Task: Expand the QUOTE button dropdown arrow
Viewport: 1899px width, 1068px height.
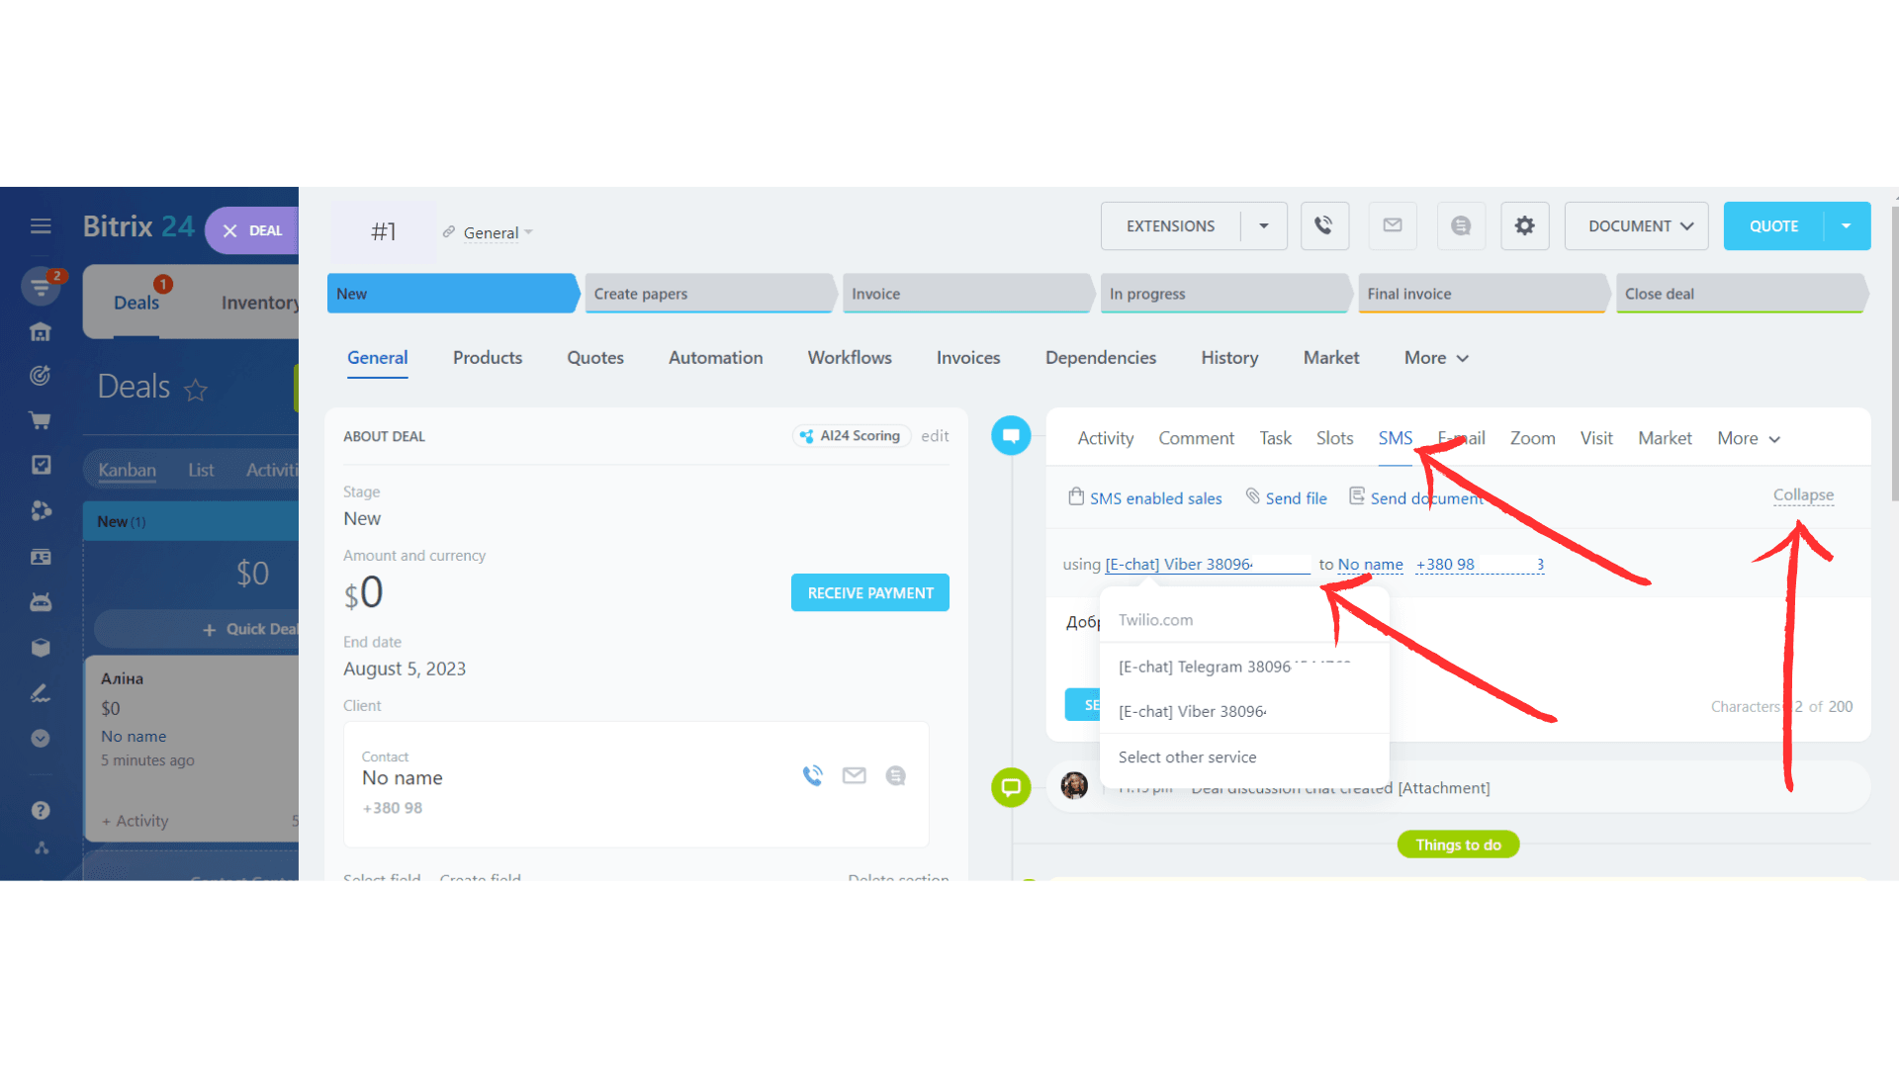Action: coord(1847,226)
